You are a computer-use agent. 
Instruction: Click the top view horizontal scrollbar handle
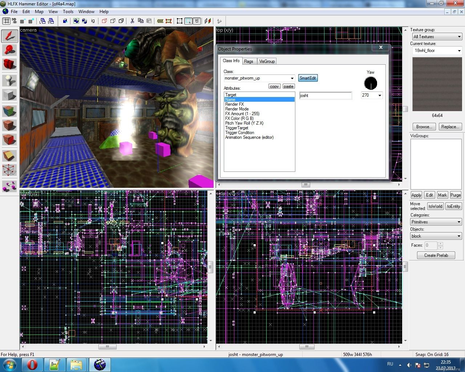pyautogui.click(x=306, y=185)
